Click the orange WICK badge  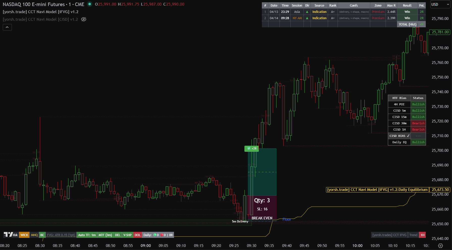(24, 235)
